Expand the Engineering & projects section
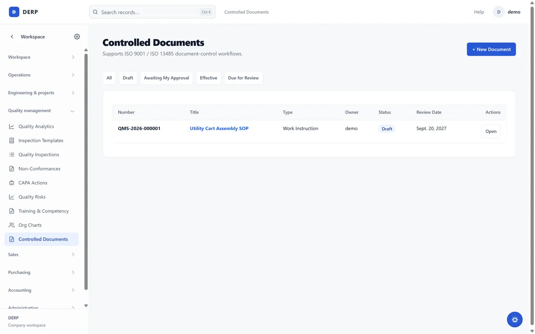Screen dimensions: 535x334 click(41, 93)
